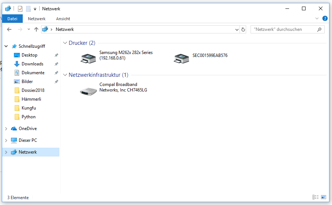Switch to large icons view in status bar
The width and height of the screenshot is (332, 205).
[324, 197]
